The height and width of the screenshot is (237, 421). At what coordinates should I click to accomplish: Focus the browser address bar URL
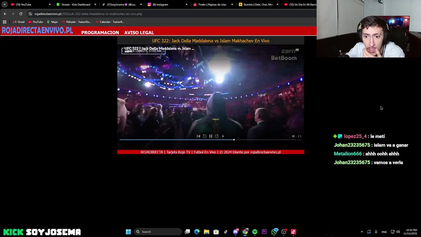click(88, 14)
